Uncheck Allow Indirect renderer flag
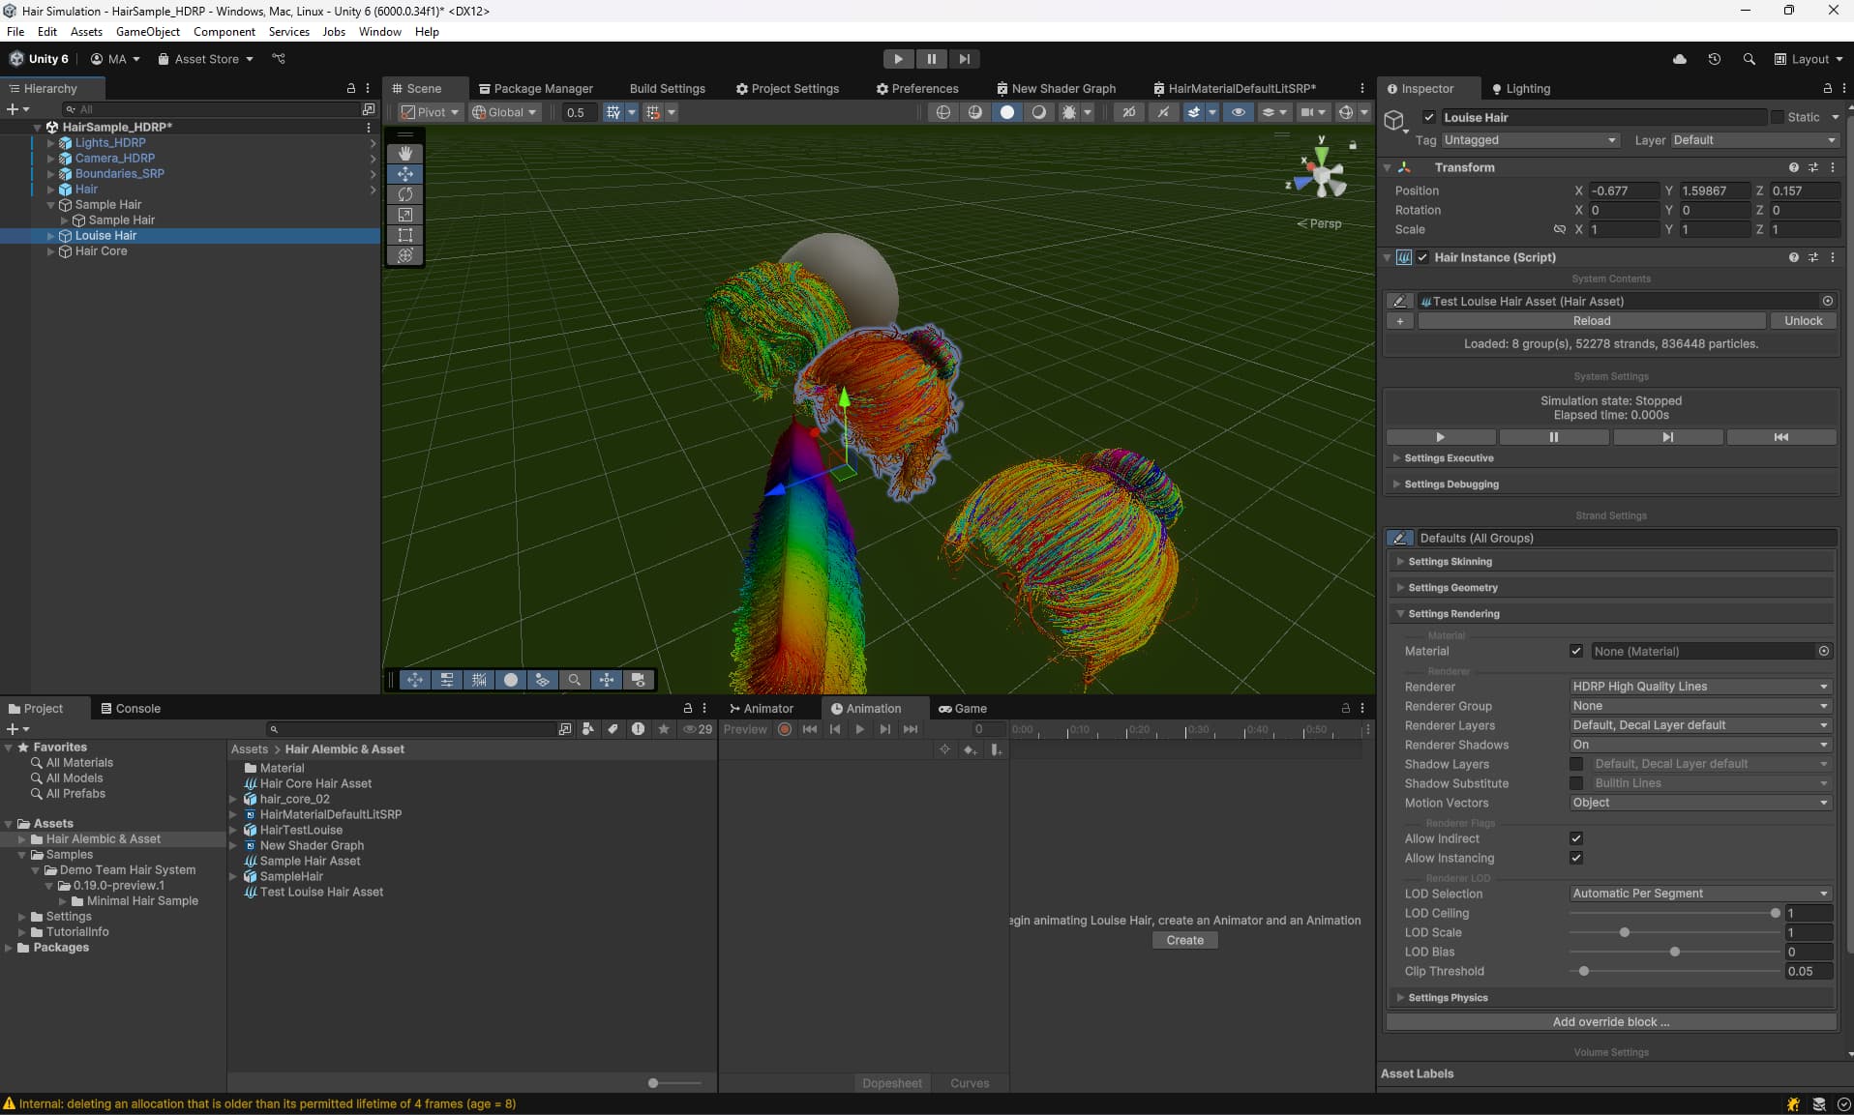The height and width of the screenshot is (1115, 1854). 1575,838
